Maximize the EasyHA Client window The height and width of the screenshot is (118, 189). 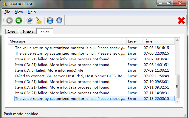click(169, 3)
